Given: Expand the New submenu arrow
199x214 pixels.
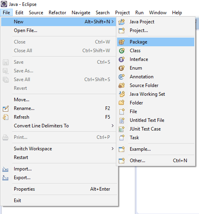Looking at the screenshot, I should tap(112, 22).
